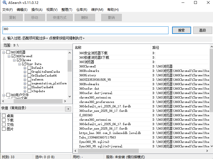Open the 文件(F) menu
The height and width of the screenshot is (159, 213).
8,10
